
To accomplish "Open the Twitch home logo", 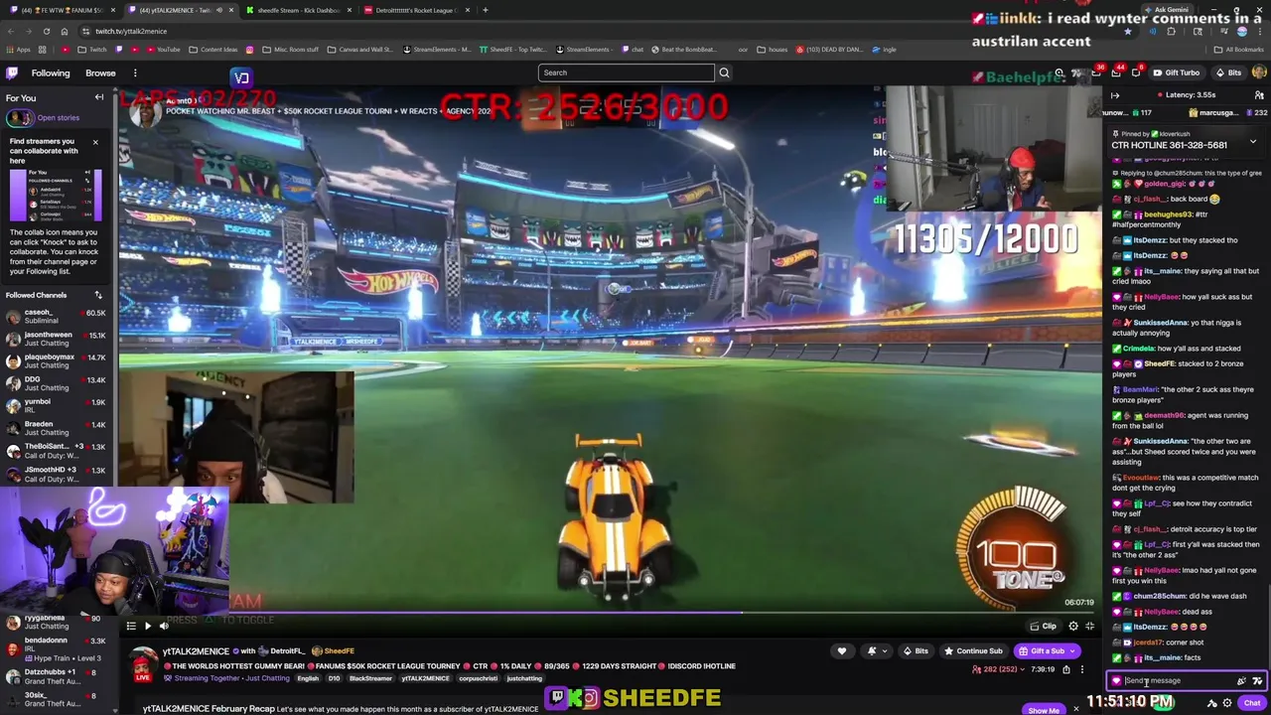I will pos(12,72).
